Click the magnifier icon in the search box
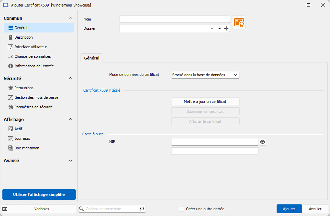This screenshot has width=330, height=216. point(141,209)
